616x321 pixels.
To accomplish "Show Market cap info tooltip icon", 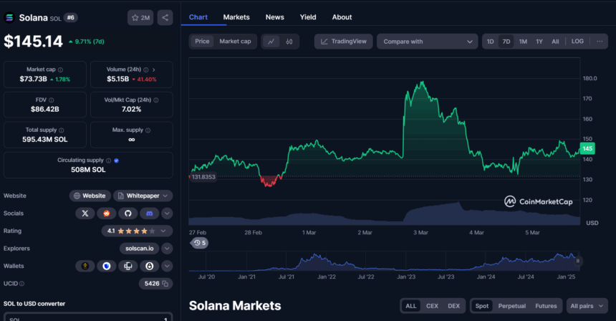I will click(60, 70).
